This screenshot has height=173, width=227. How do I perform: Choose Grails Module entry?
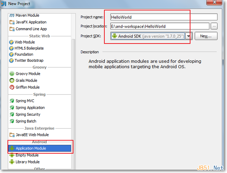(x=40, y=80)
